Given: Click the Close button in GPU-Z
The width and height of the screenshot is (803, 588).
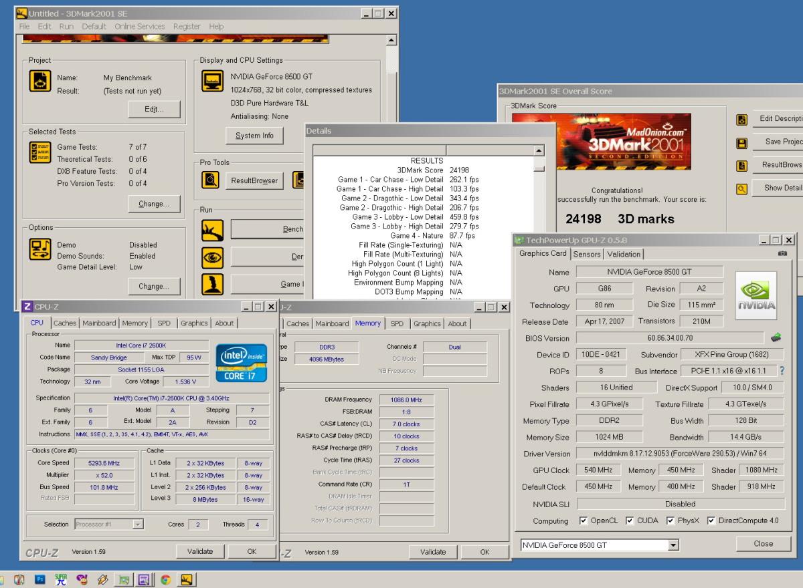Looking at the screenshot, I should [763, 544].
